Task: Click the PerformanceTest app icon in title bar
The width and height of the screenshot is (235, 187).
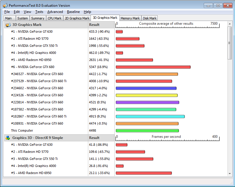Action: click(5, 6)
